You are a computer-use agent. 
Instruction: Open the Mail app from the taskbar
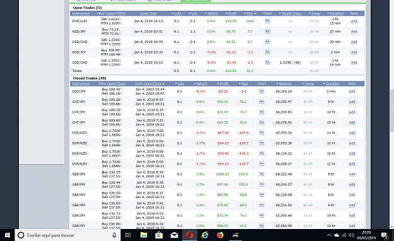click(x=174, y=235)
